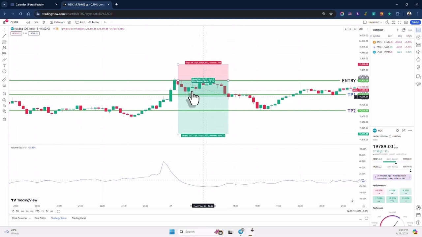
Task: Select the YTD date range
Action: [x=37, y=211]
